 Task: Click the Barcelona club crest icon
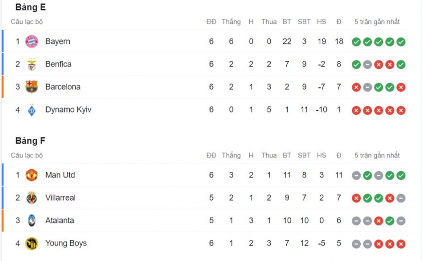tap(32, 87)
